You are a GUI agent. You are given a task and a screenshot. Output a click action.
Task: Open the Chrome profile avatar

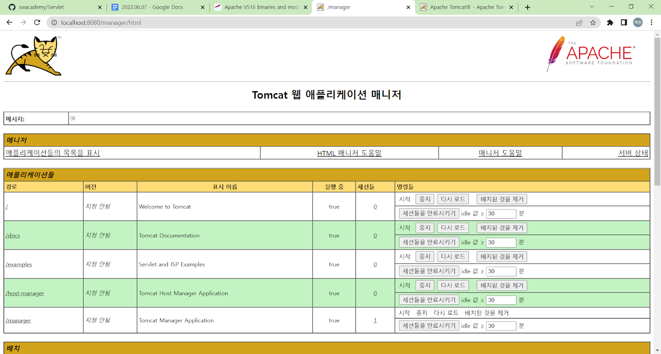(x=638, y=23)
